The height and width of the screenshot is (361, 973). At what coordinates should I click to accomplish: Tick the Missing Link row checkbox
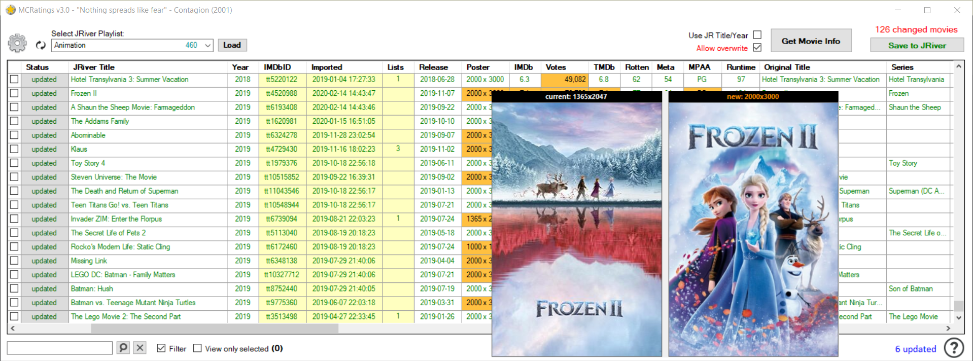pos(14,261)
